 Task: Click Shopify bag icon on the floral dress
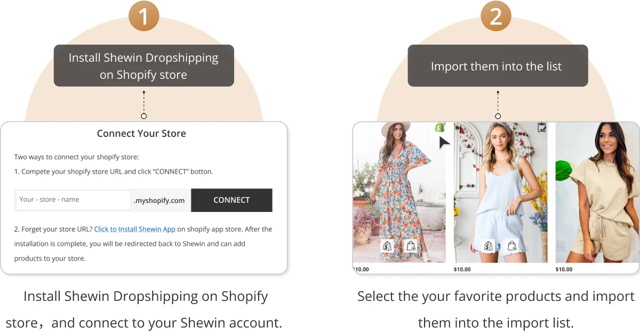(387, 246)
